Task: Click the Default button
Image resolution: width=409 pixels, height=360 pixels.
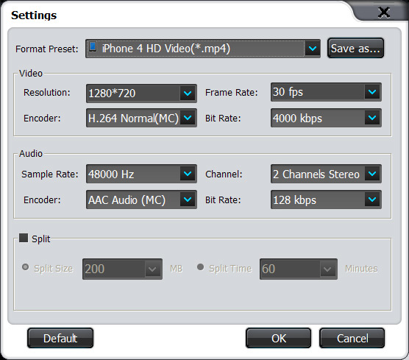Action: coord(60,338)
